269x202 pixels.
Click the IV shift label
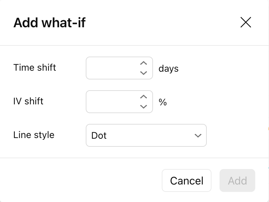(28, 101)
